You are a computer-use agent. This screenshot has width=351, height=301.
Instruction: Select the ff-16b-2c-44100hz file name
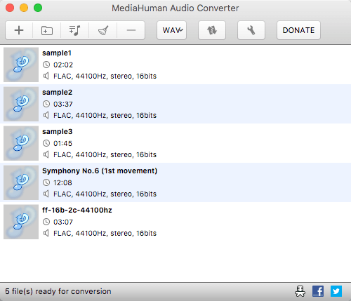tap(77, 210)
